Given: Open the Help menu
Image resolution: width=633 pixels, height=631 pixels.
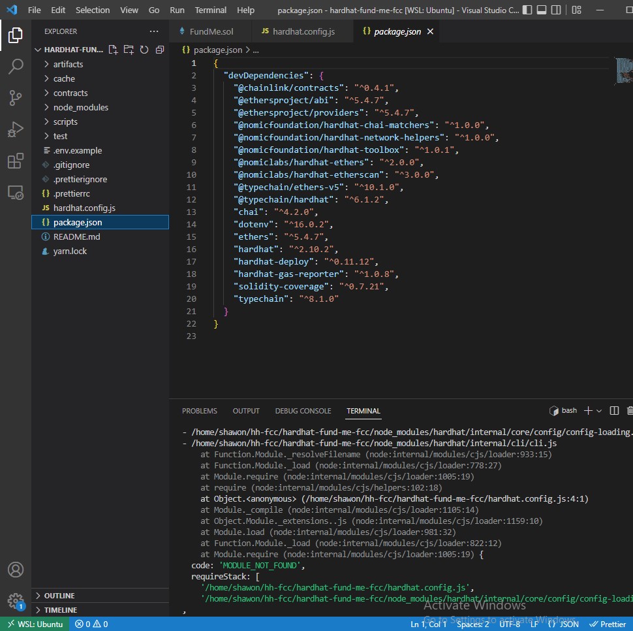Looking at the screenshot, I should click(245, 10).
